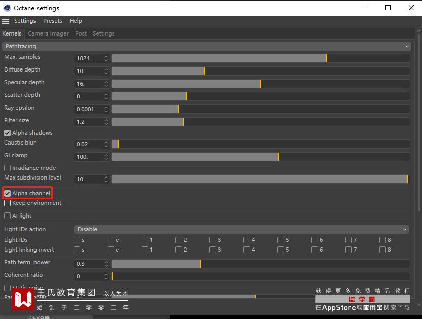The height and width of the screenshot is (319, 422).
Task: Check Light linking invert checkbox 7
Action: (x=348, y=250)
